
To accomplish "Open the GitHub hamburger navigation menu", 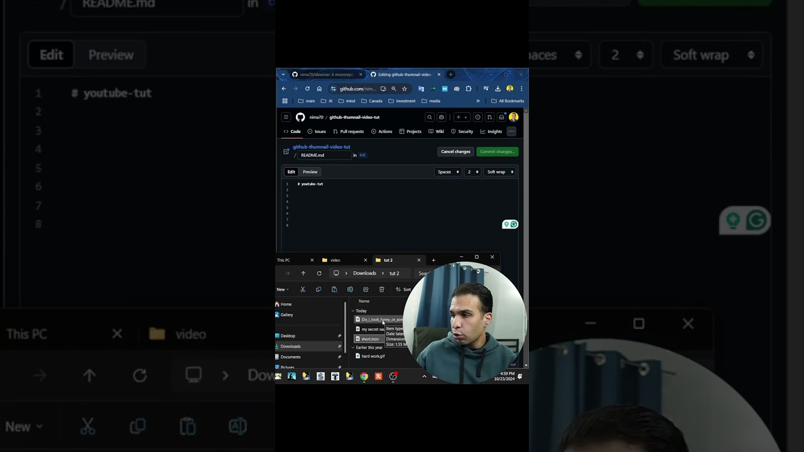I will click(286, 117).
